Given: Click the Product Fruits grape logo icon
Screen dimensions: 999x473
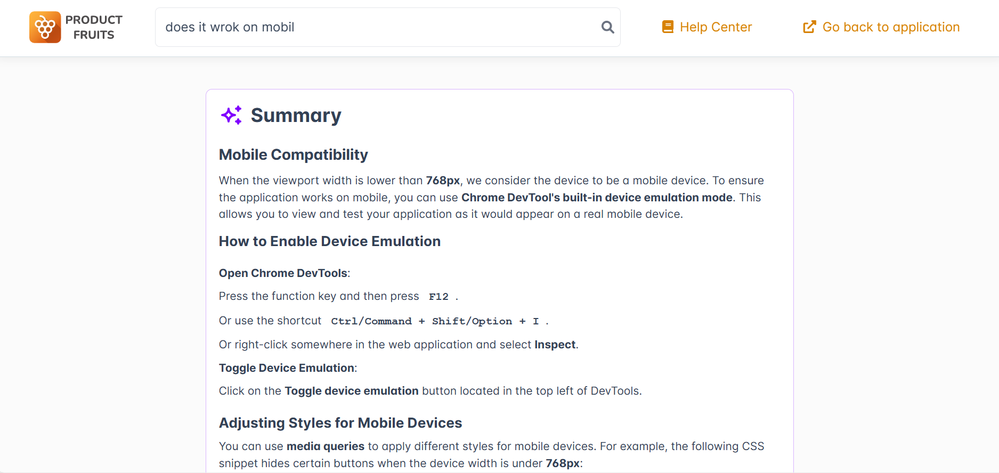Looking at the screenshot, I should click(x=45, y=27).
